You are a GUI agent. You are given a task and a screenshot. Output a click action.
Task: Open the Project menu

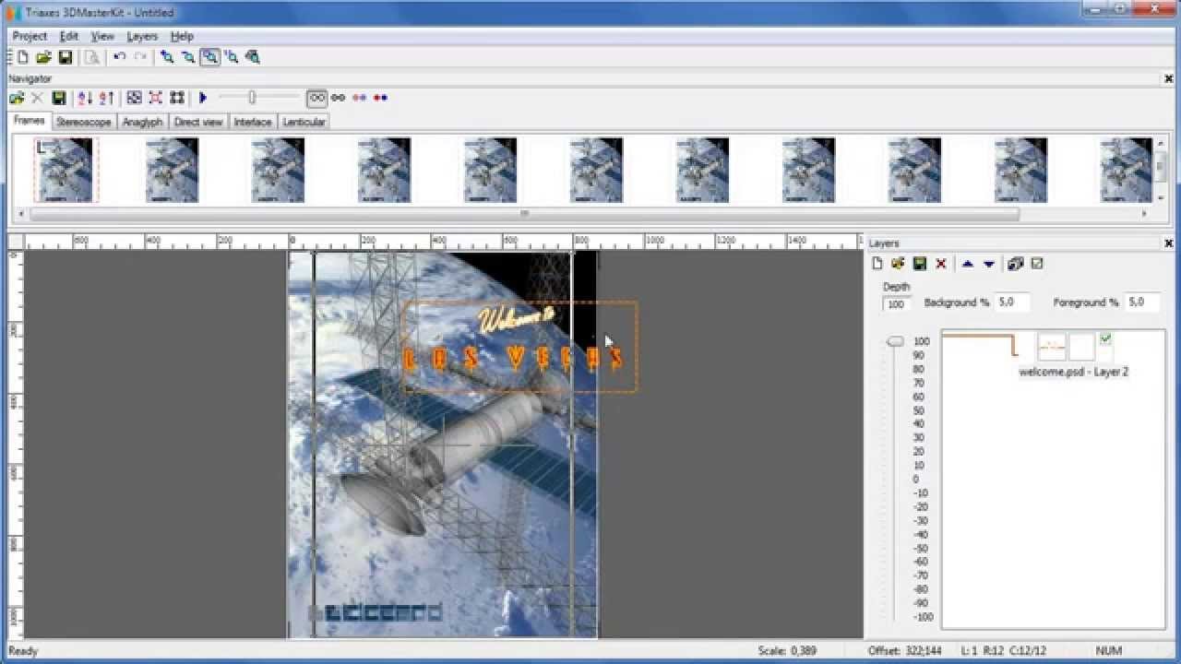tap(30, 36)
